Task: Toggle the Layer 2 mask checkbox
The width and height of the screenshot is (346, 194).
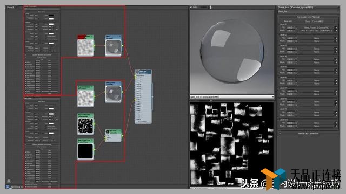Action: point(336,41)
